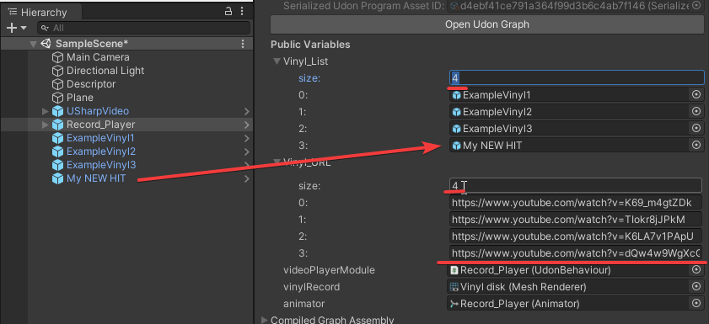This screenshot has width=709, height=324.
Task: Focus the Hierarchy search box
Action: coord(144,28)
